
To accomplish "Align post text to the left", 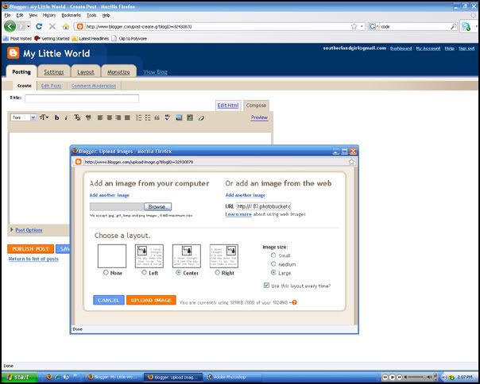I will point(100,117).
